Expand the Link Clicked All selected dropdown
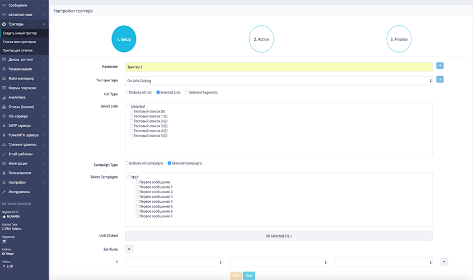 click(x=279, y=236)
